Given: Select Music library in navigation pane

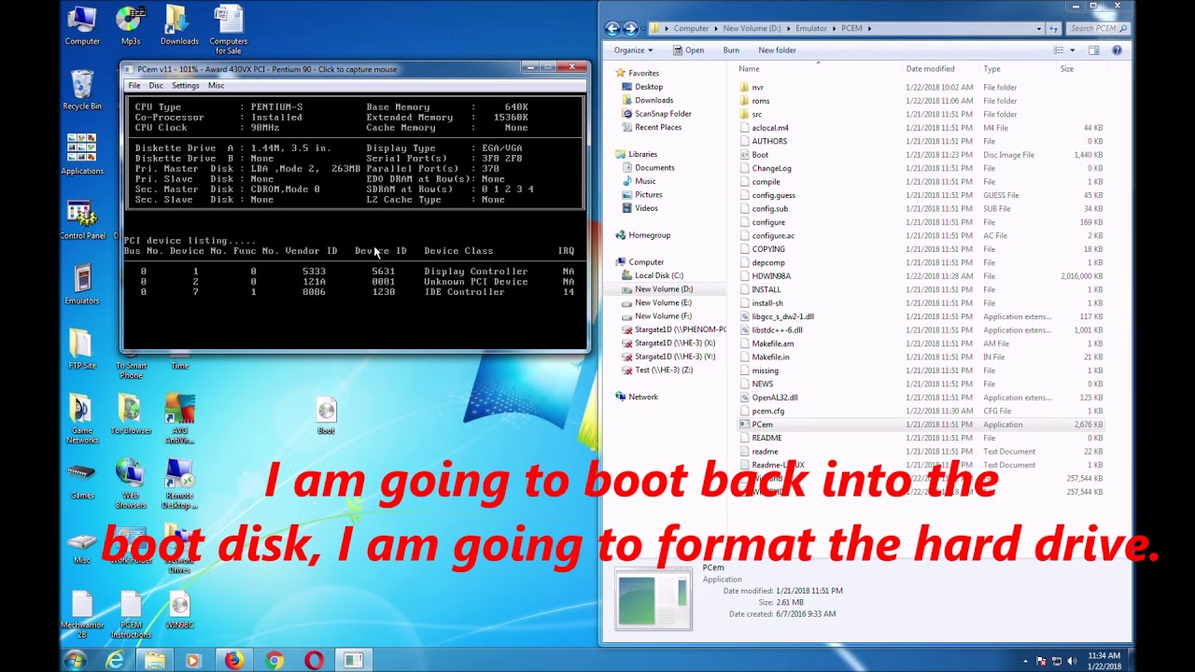Looking at the screenshot, I should tap(645, 181).
